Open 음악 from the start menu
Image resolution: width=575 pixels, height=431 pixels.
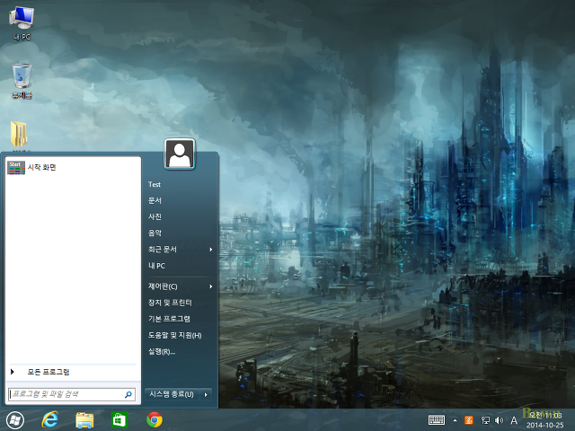tap(155, 233)
